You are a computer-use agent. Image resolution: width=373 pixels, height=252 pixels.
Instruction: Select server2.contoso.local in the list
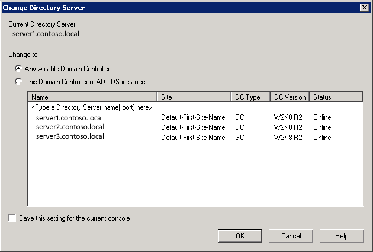tap(70, 127)
